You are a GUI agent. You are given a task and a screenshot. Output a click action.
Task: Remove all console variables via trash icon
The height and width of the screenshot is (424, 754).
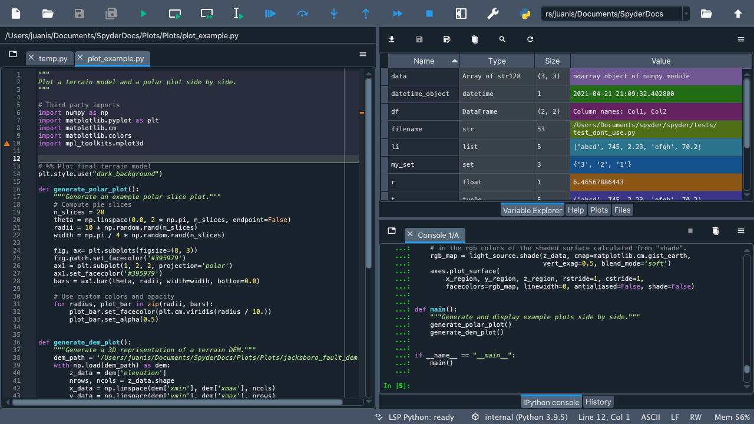point(716,231)
